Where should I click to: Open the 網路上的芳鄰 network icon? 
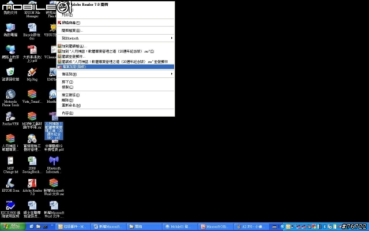(x=10, y=54)
